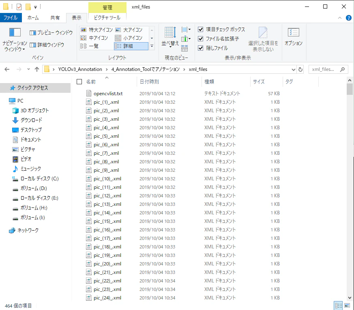Toggle the Preview pane (プレビューウィンドウ)
The image size is (354, 310).
[x=51, y=33]
